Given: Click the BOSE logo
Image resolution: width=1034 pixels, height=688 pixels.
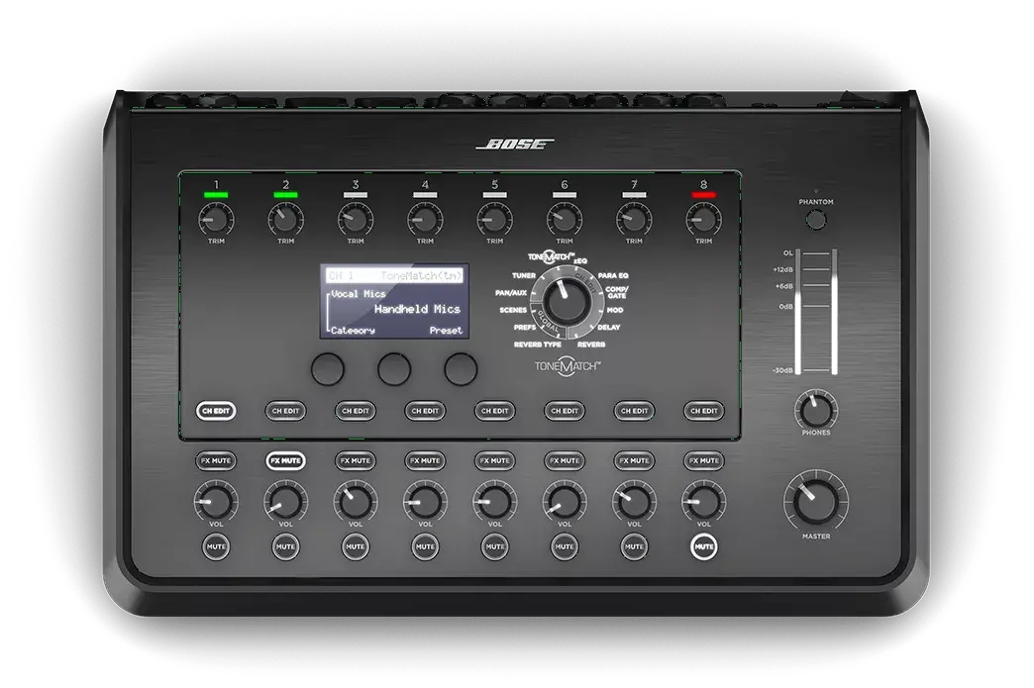Looking at the screenshot, I should tap(515, 145).
